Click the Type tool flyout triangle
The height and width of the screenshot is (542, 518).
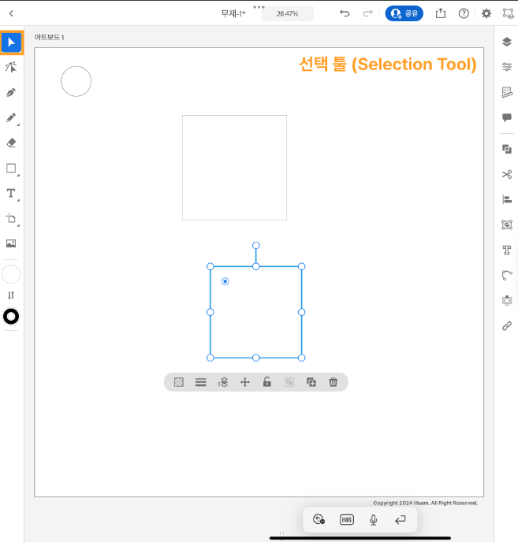(18, 200)
